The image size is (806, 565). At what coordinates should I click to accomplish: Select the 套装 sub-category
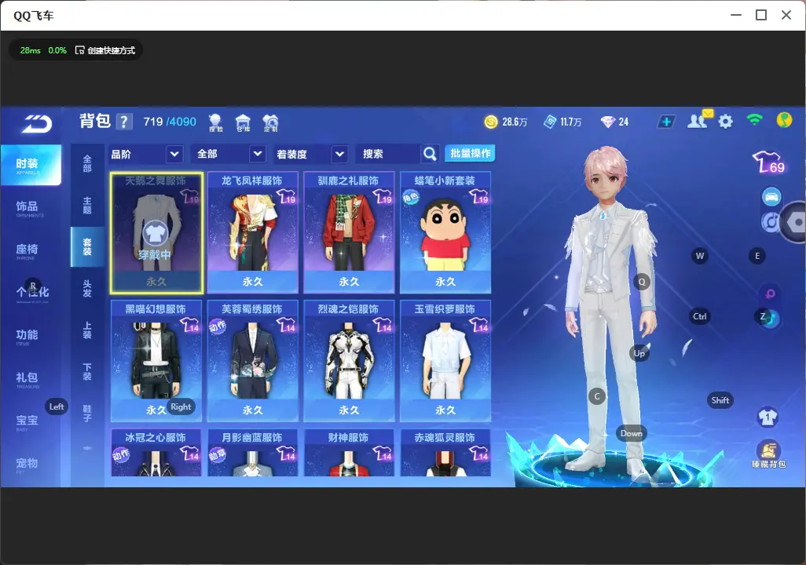(x=87, y=246)
